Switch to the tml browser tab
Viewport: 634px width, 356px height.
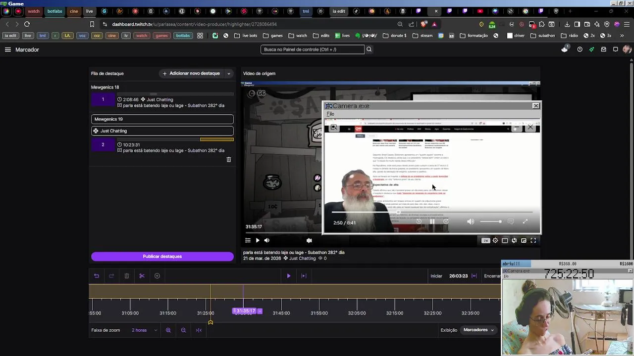306,11
